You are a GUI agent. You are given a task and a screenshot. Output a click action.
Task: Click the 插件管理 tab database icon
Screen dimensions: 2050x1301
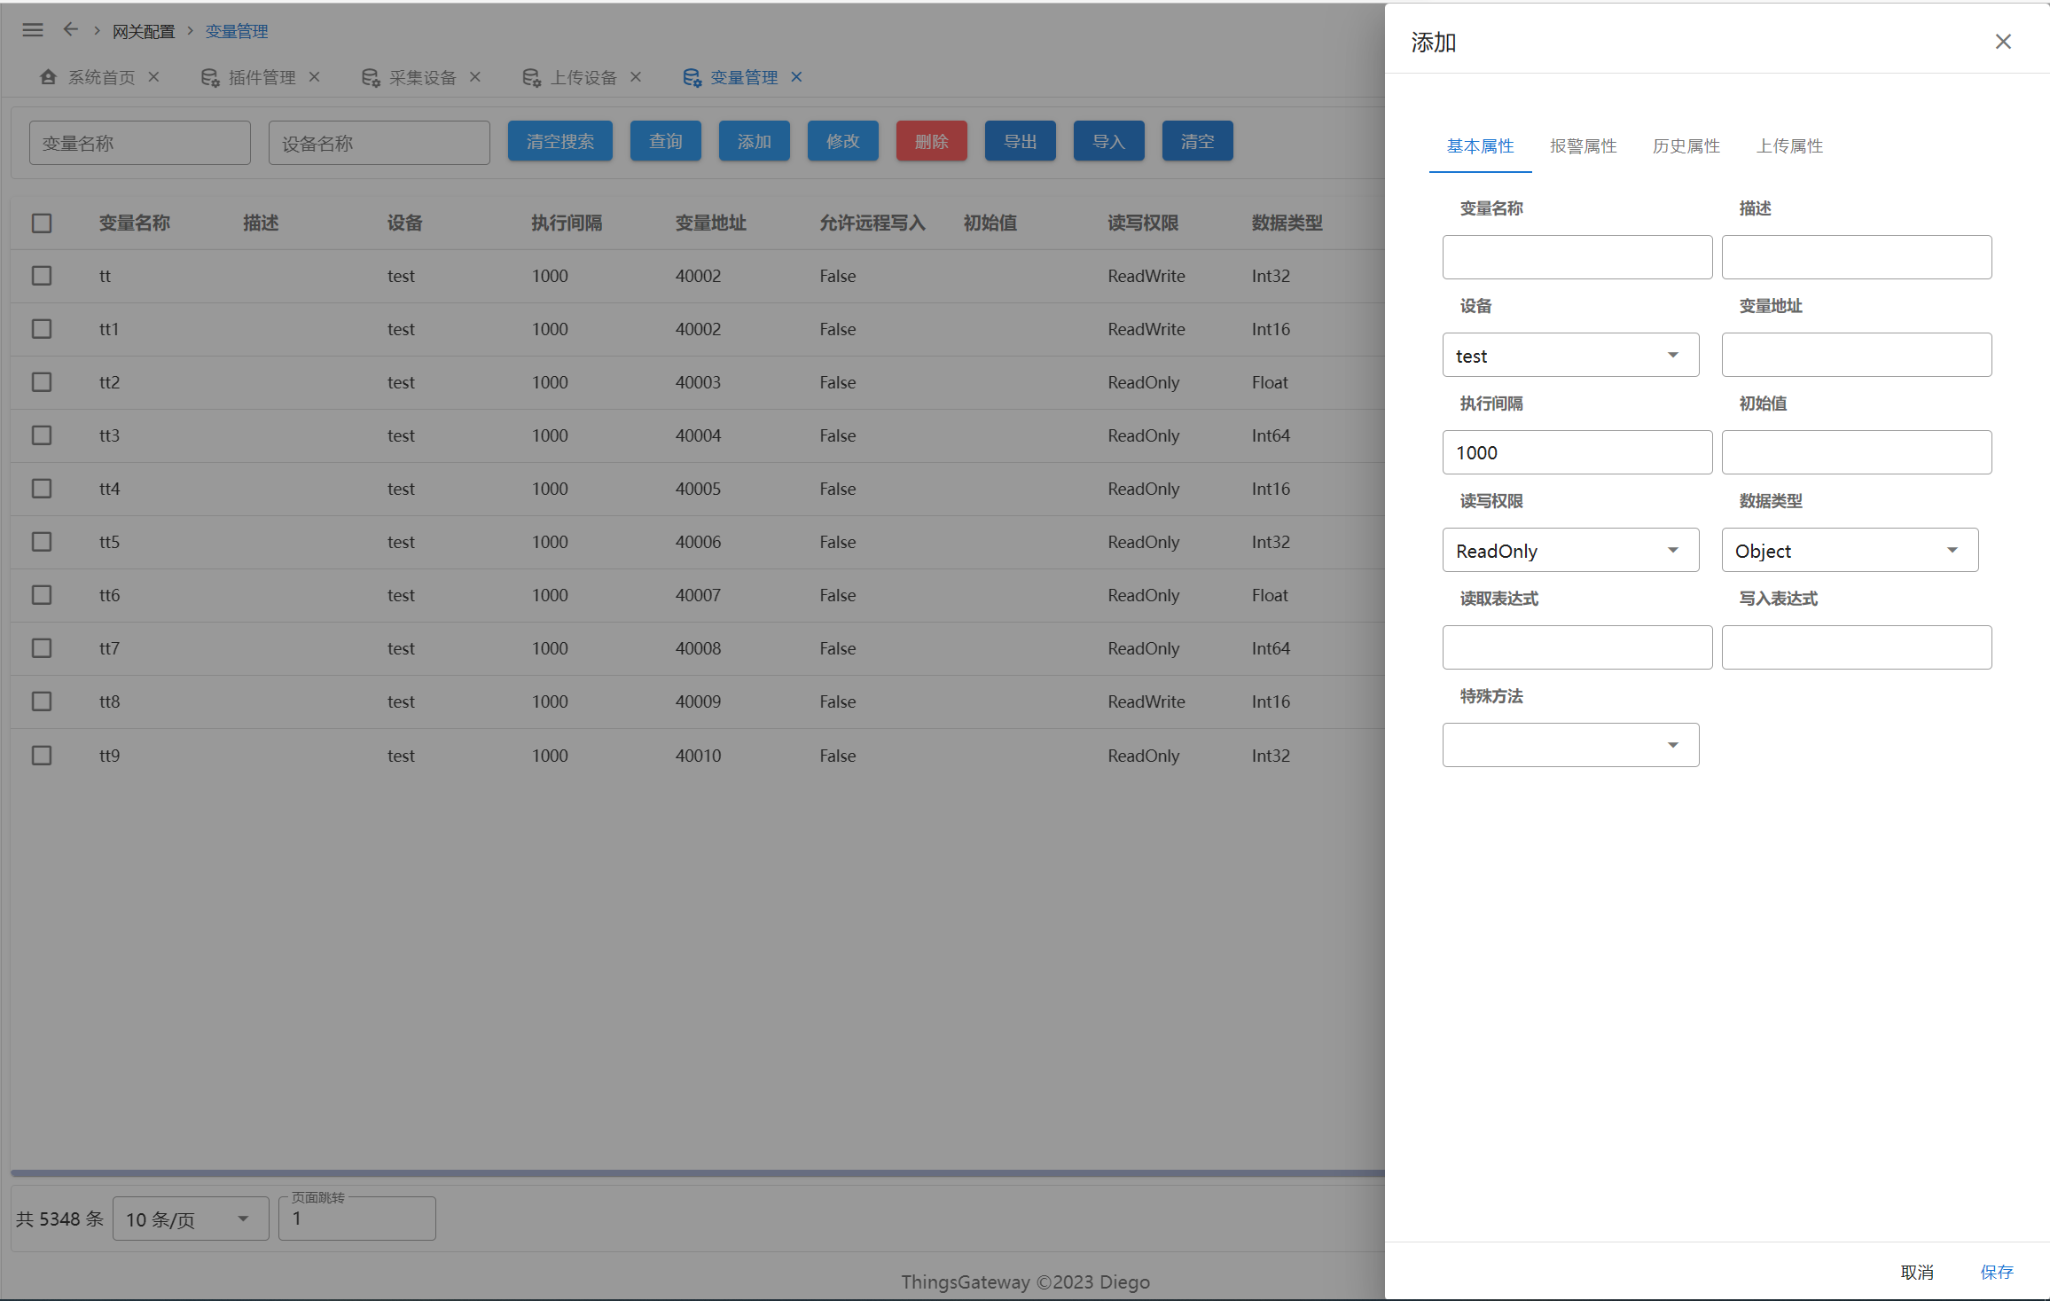(x=210, y=78)
